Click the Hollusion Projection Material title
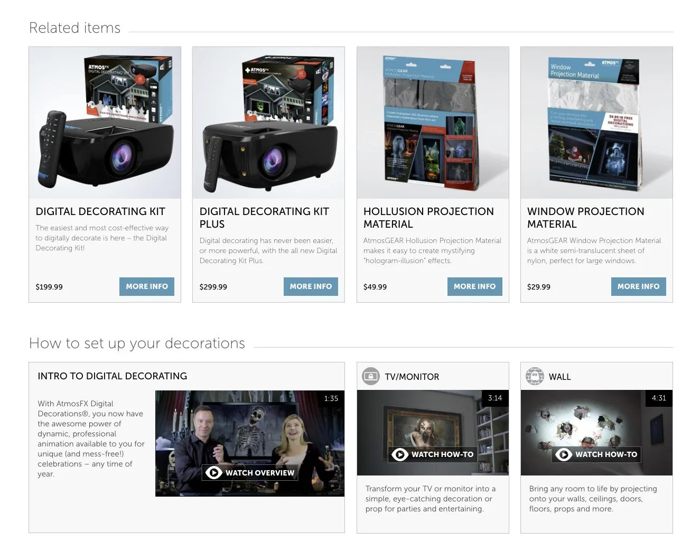 coord(428,218)
